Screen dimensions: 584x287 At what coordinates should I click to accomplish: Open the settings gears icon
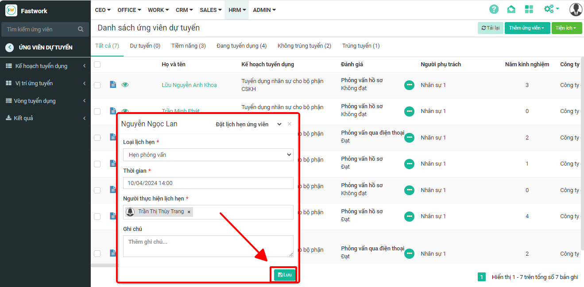pos(551,9)
